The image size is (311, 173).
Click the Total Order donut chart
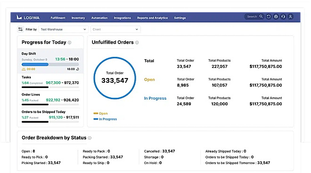(115, 78)
